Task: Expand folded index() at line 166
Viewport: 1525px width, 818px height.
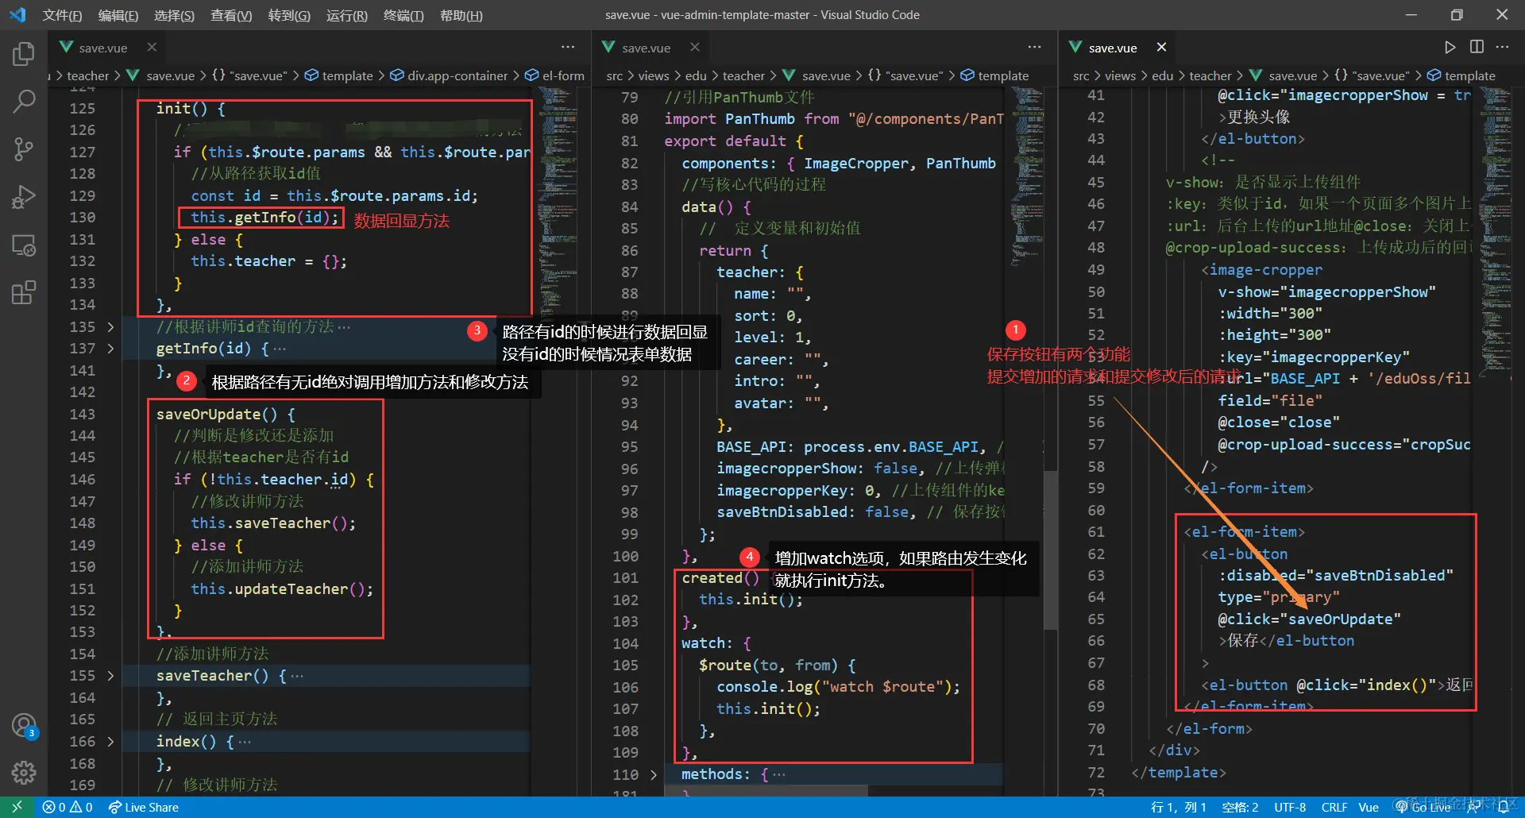Action: pos(110,741)
